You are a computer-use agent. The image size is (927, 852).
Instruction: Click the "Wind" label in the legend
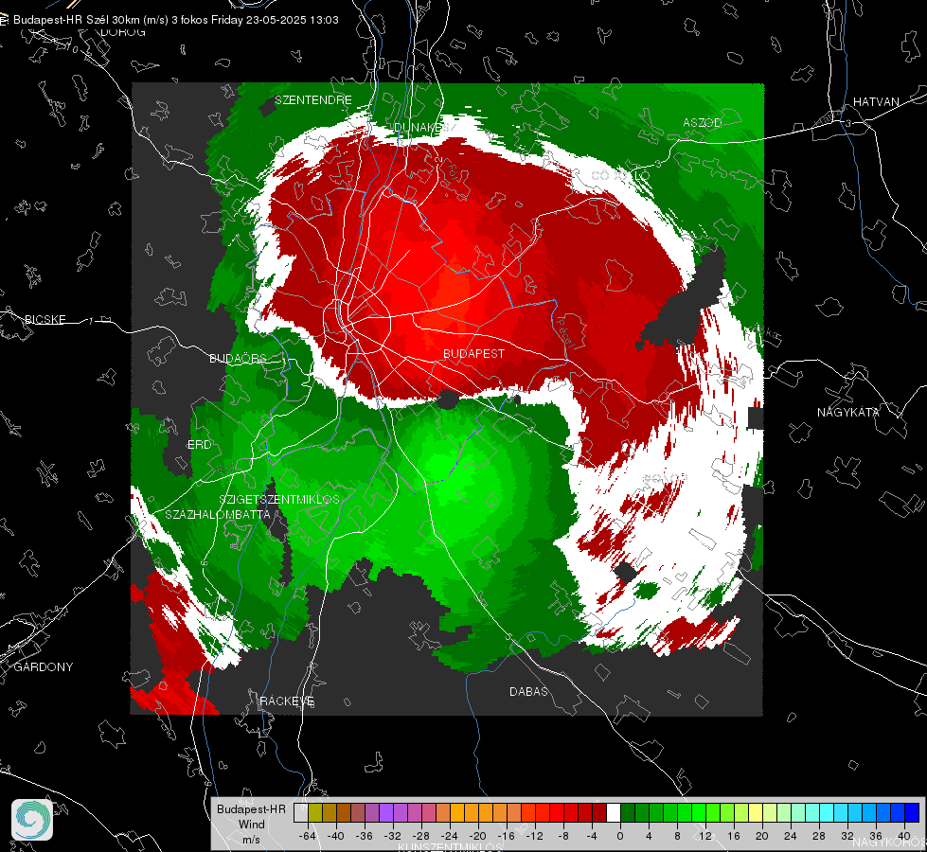tap(251, 824)
